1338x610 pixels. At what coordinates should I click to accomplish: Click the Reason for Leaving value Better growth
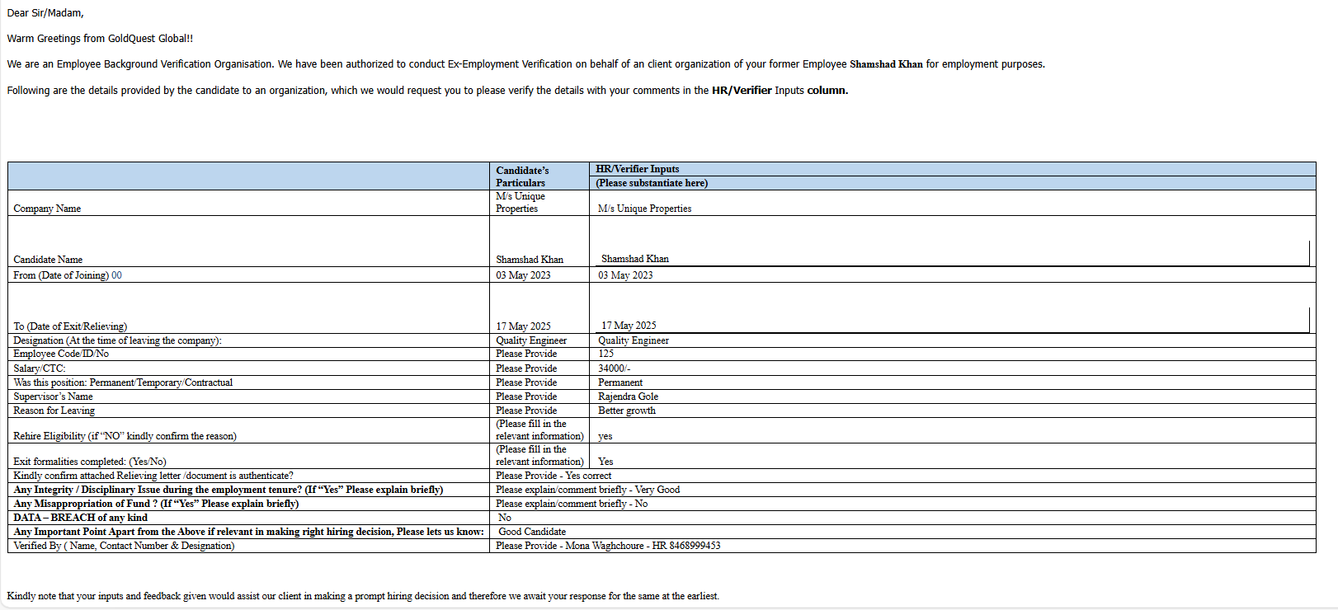click(626, 411)
